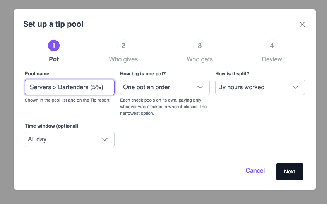Switch to the 'Who gets' step label
The height and width of the screenshot is (204, 327).
[x=200, y=59]
